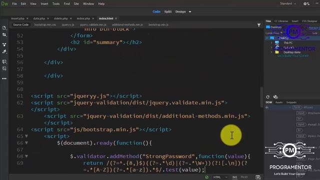Click the preview icon in status bar

pyautogui.click(x=258, y=177)
